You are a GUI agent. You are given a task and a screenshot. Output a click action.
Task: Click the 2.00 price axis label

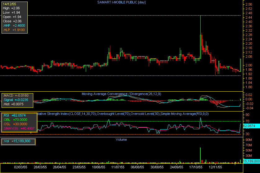(249, 65)
